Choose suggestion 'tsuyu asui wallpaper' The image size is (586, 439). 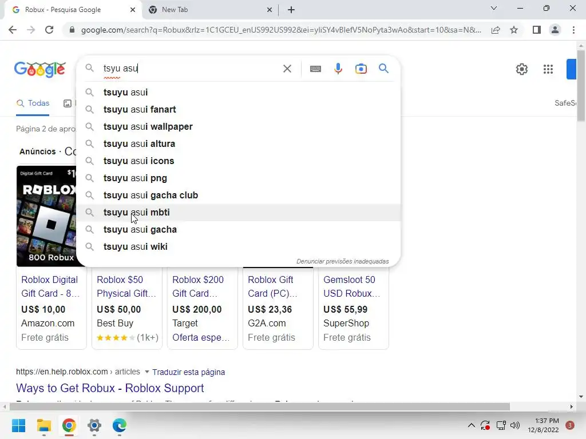tap(239, 126)
